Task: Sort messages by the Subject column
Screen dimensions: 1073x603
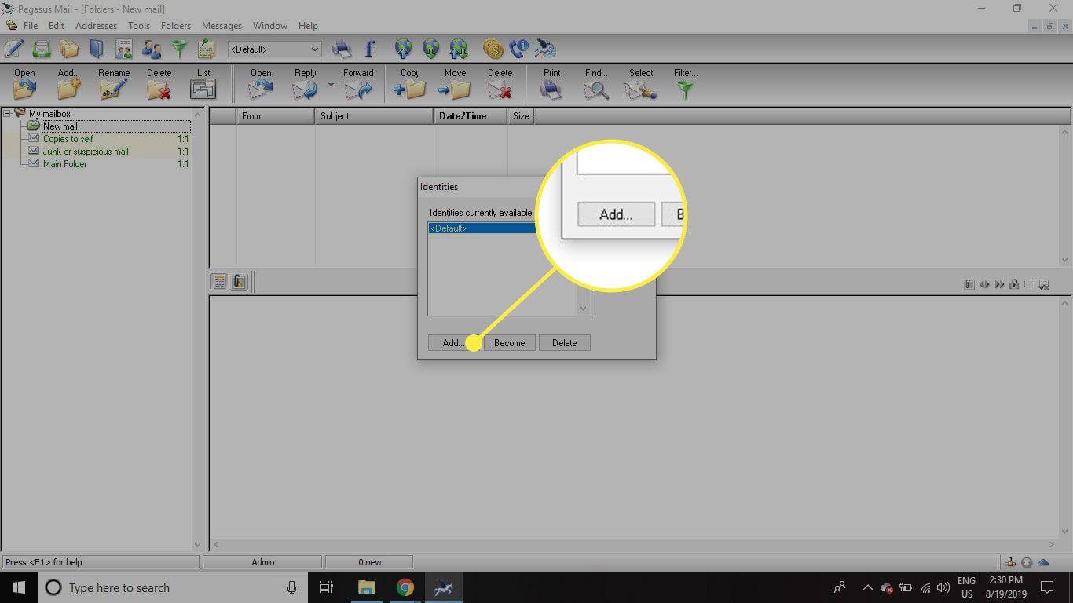Action: click(375, 116)
